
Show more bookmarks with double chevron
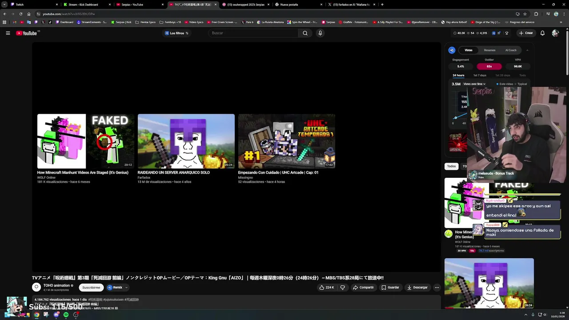(561, 22)
